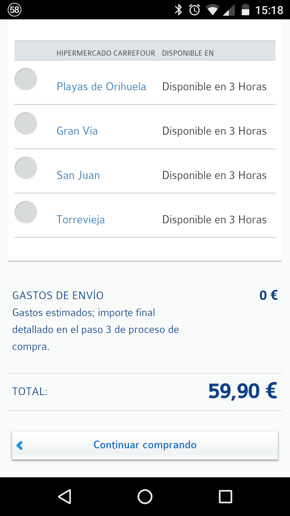
Task: Open recent apps with the square icon
Action: click(x=225, y=497)
